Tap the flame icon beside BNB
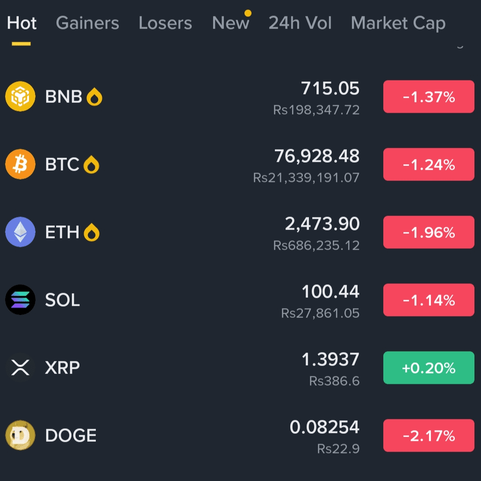 (x=94, y=97)
